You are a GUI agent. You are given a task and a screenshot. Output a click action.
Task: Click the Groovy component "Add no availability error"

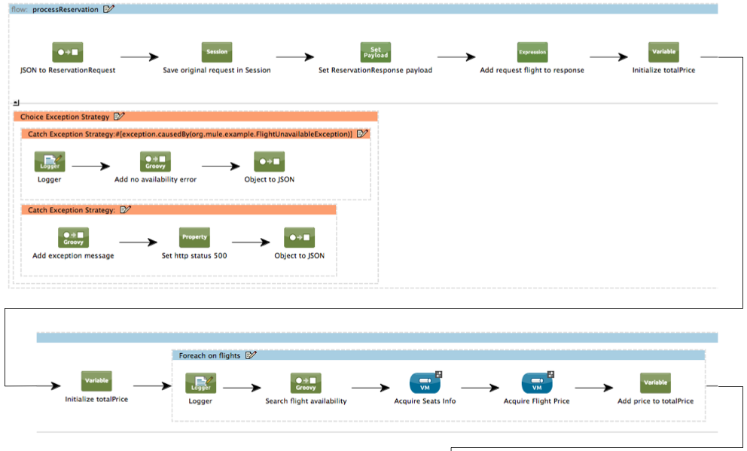tap(154, 161)
